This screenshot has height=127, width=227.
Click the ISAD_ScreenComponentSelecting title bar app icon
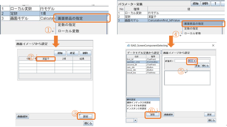pyautogui.click(x=128, y=45)
